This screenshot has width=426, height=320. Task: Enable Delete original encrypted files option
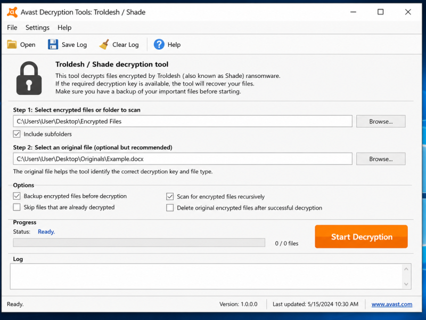coord(170,207)
